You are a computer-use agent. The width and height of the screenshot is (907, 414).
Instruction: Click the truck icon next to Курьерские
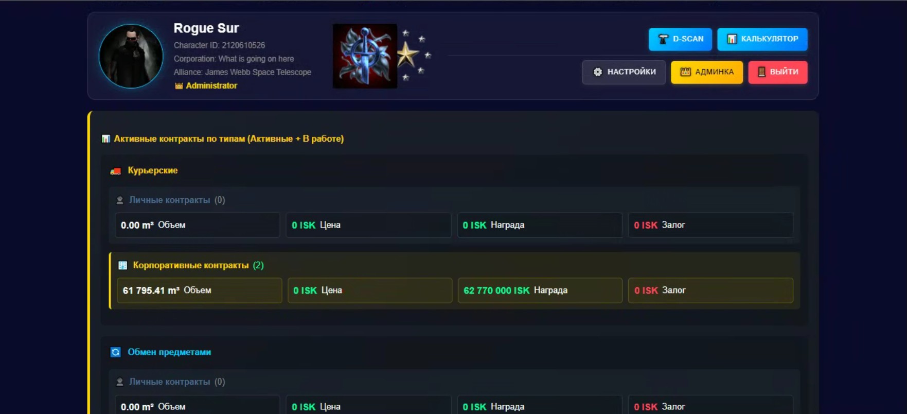[x=116, y=171]
